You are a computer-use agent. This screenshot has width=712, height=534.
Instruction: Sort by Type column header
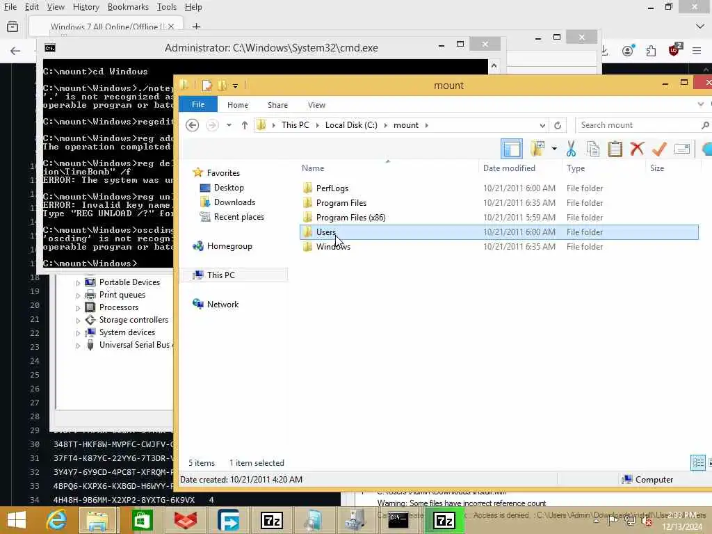point(575,168)
